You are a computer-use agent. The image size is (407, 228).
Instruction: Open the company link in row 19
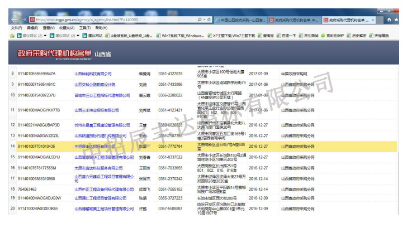pos(100,198)
